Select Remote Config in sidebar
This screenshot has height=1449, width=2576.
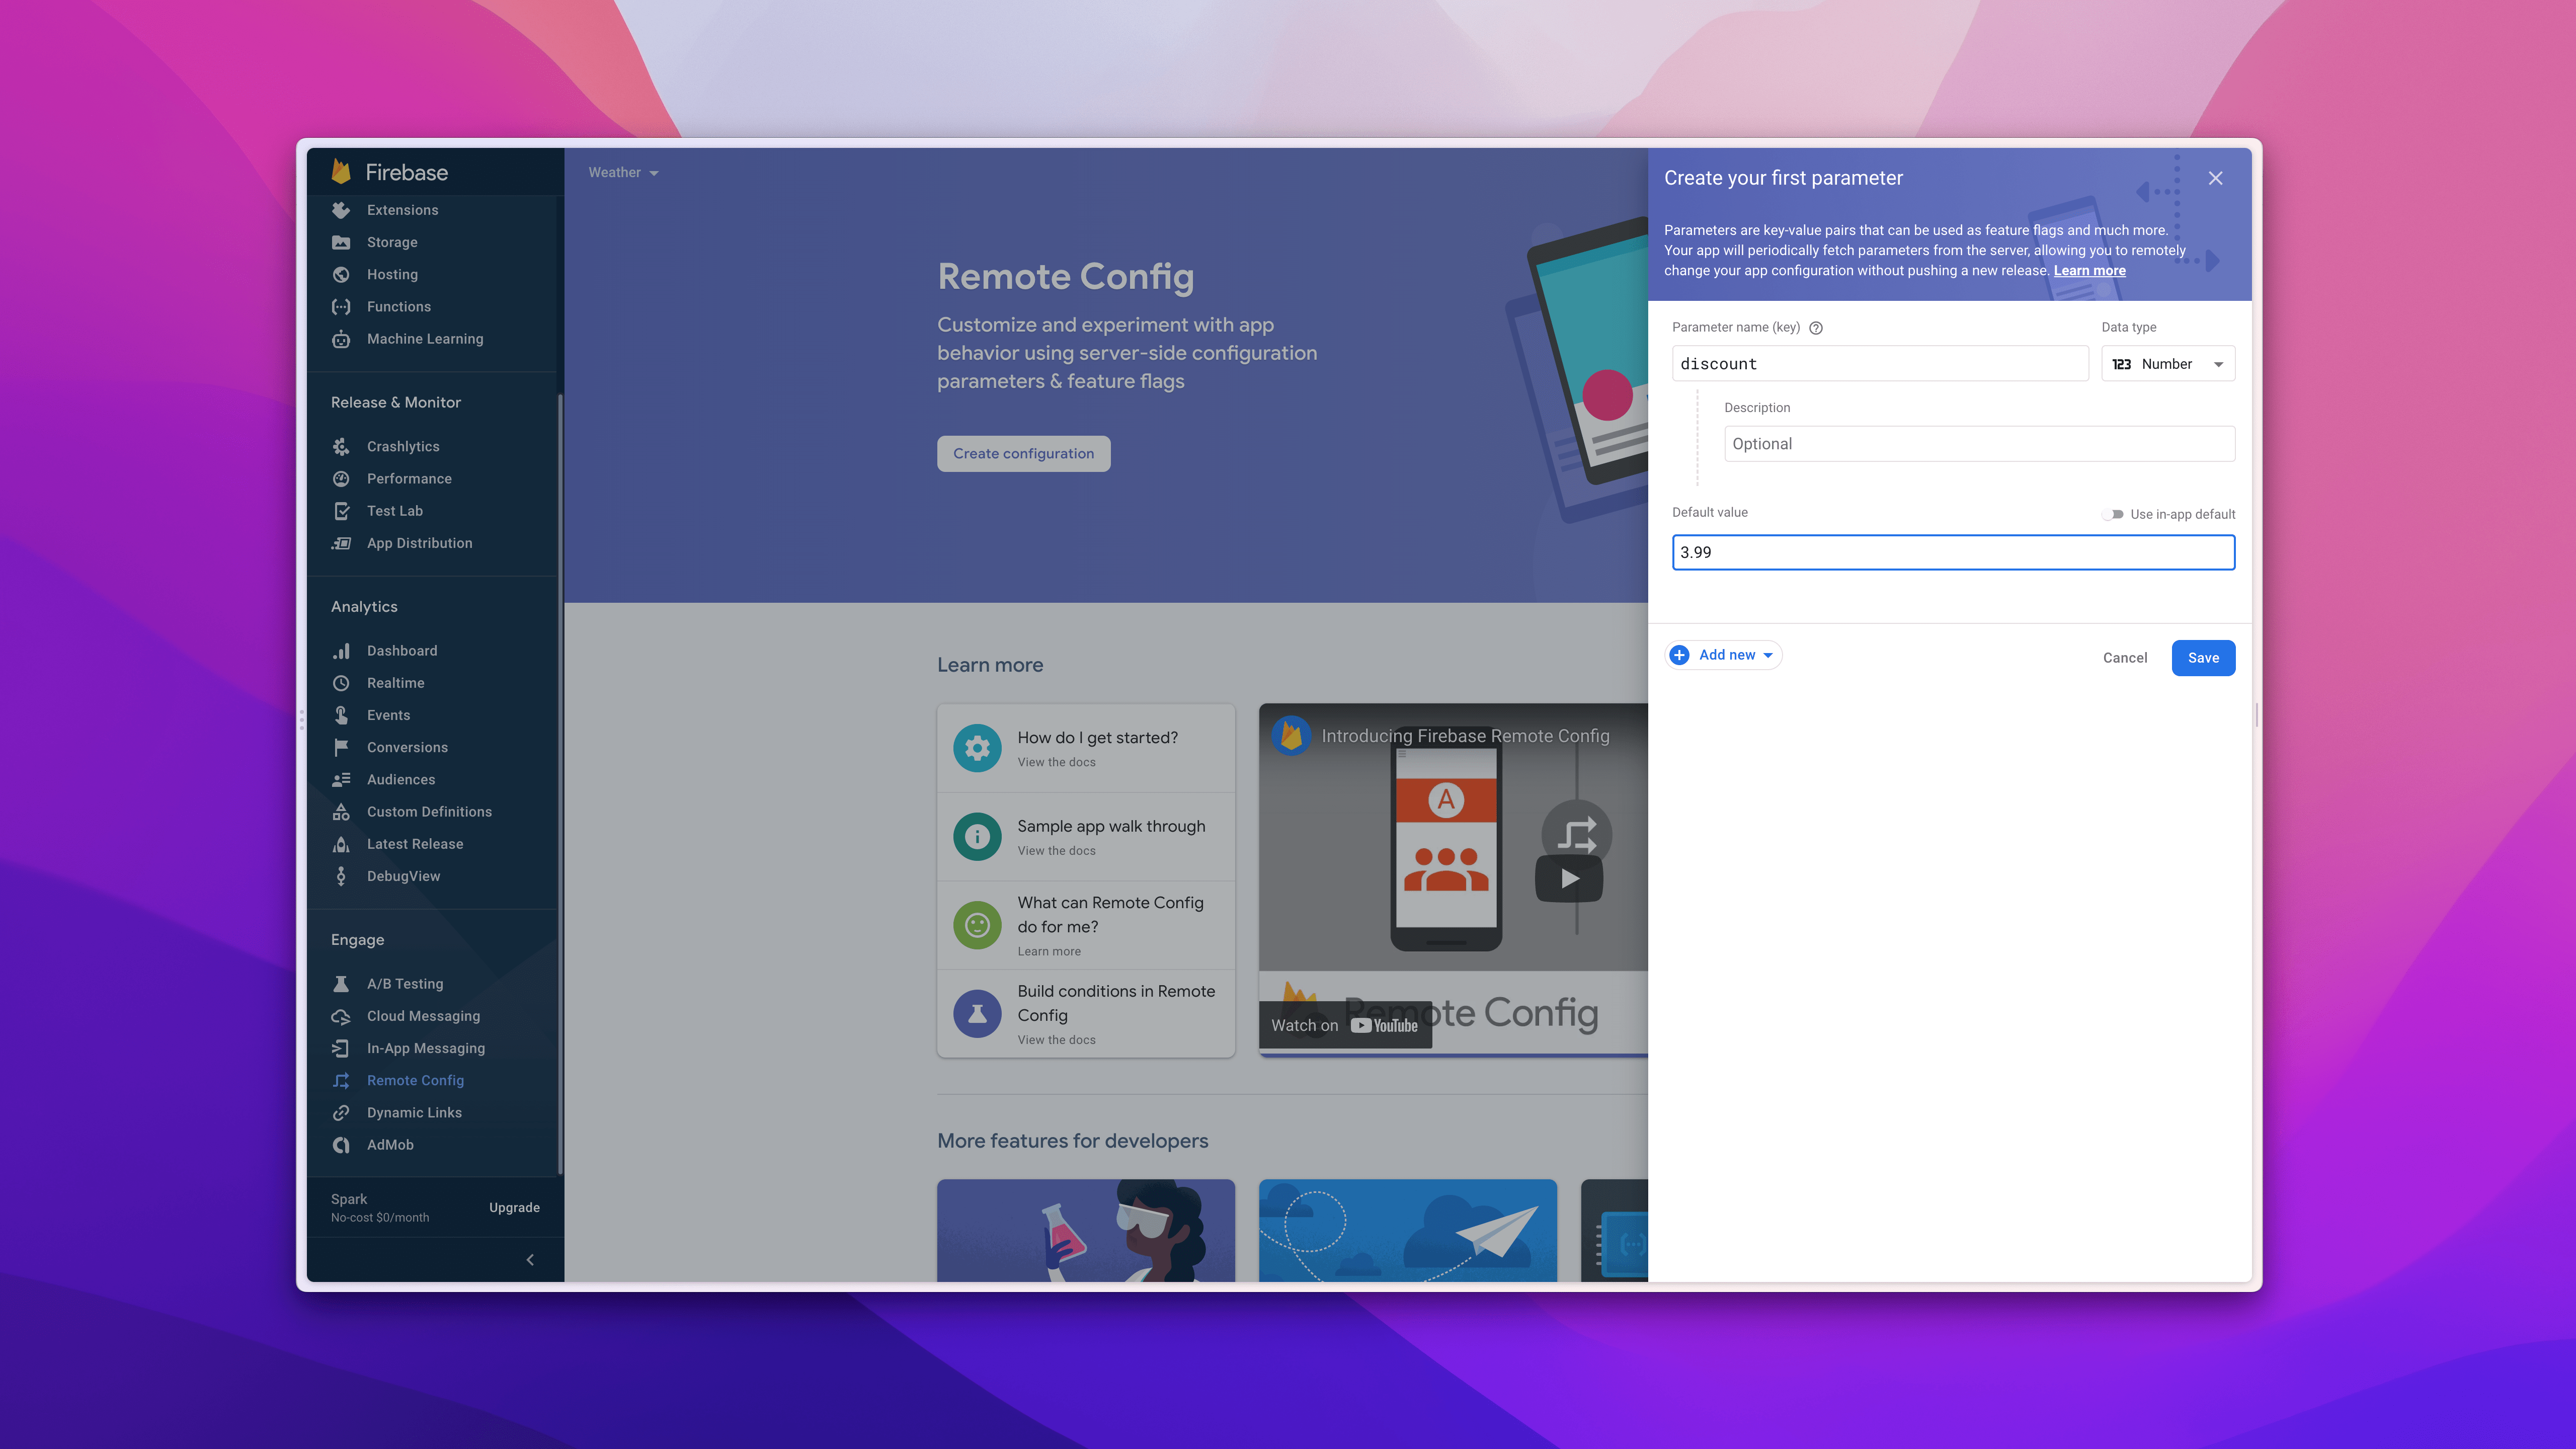click(x=415, y=1080)
